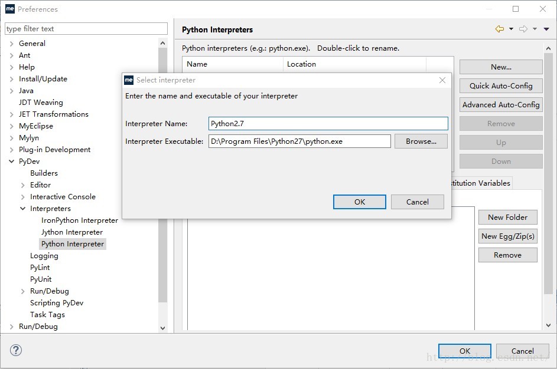Image resolution: width=557 pixels, height=369 pixels.
Task: Click the Interpreter Name text field
Action: (x=328, y=124)
